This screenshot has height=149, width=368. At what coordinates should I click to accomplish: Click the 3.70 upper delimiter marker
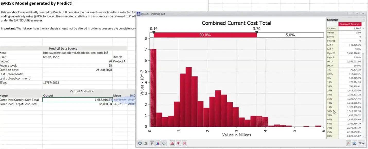(257, 33)
